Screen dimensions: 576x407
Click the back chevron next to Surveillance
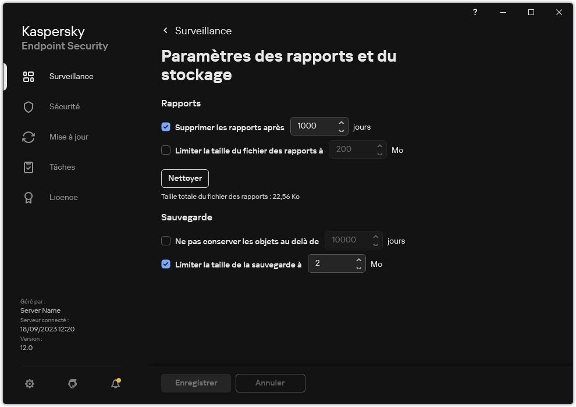pyautogui.click(x=165, y=30)
